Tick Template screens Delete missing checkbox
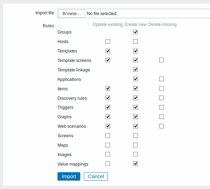210x189 pixels. pyautogui.click(x=161, y=60)
